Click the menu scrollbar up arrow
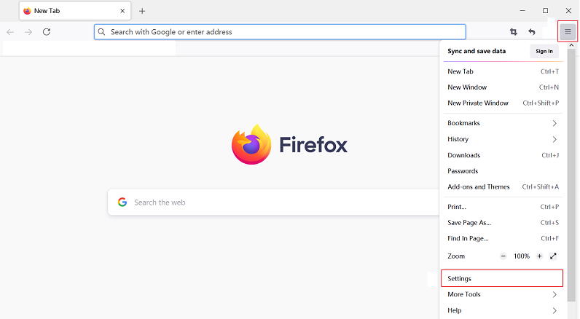Screen dimensions: 580x319 (x=571, y=45)
